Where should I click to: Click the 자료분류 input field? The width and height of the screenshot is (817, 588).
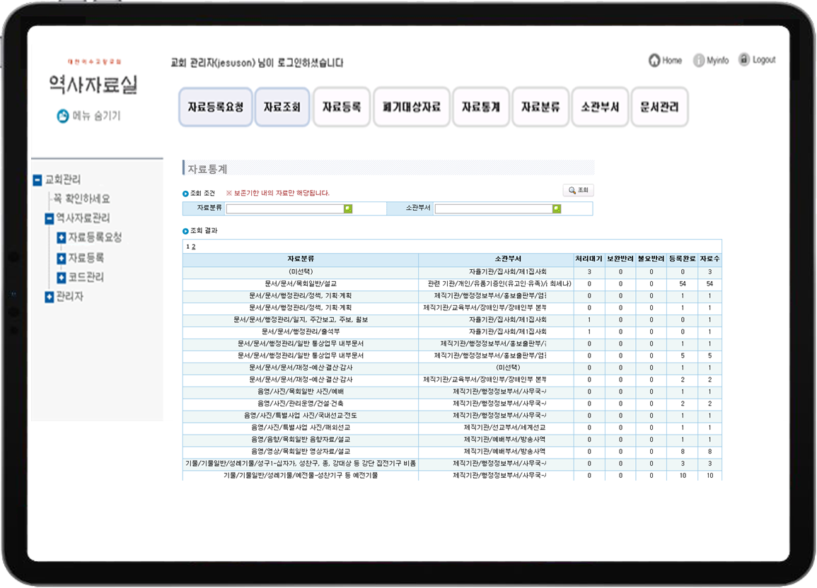(284, 208)
